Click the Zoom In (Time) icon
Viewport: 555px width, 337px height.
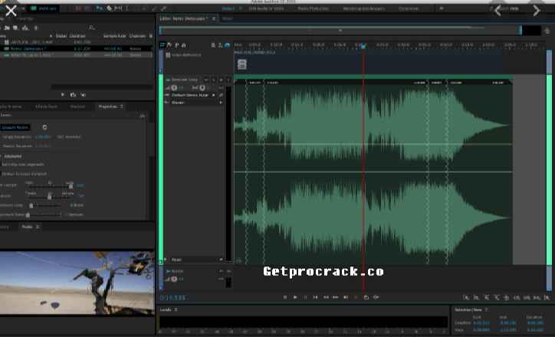pos(465,297)
